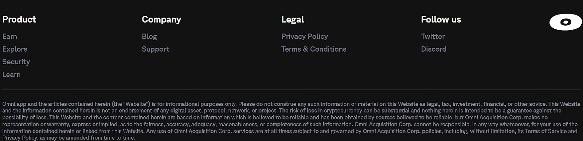This screenshot has height=141, width=583.
Task: Click the Follow us heading
Action: coord(441,19)
